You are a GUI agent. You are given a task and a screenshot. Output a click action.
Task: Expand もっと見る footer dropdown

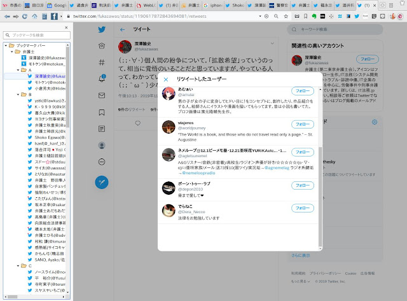point(301,281)
